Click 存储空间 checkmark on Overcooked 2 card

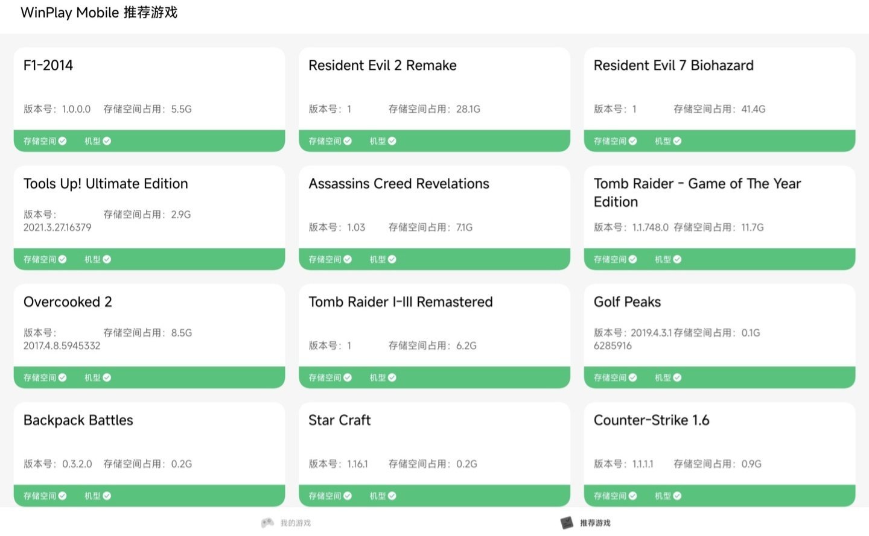[63, 377]
